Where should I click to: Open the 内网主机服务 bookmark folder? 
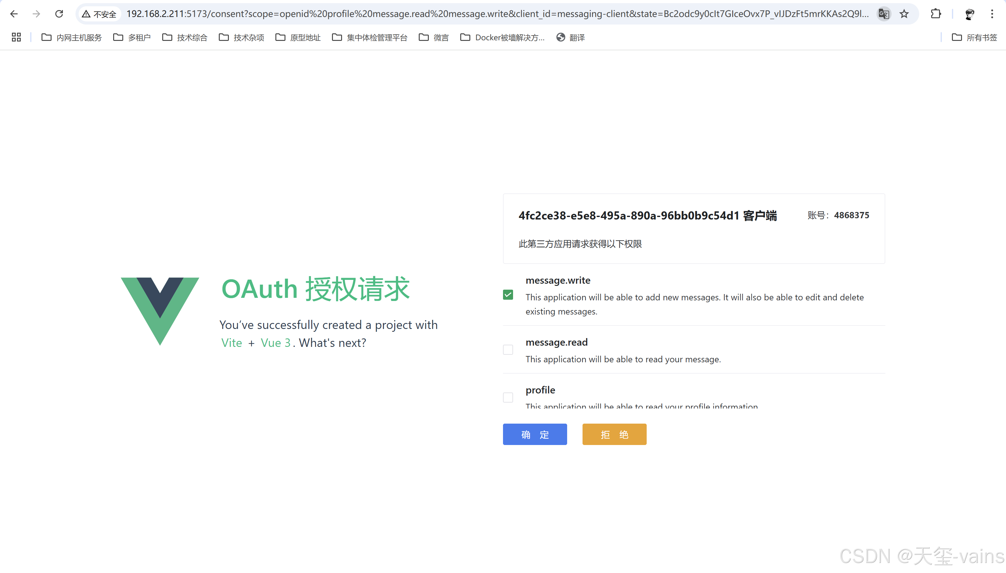point(72,37)
